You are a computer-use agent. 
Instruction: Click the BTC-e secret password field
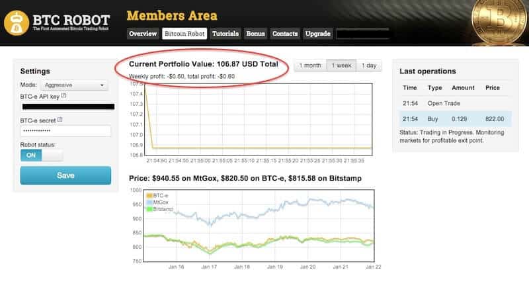[x=65, y=131]
